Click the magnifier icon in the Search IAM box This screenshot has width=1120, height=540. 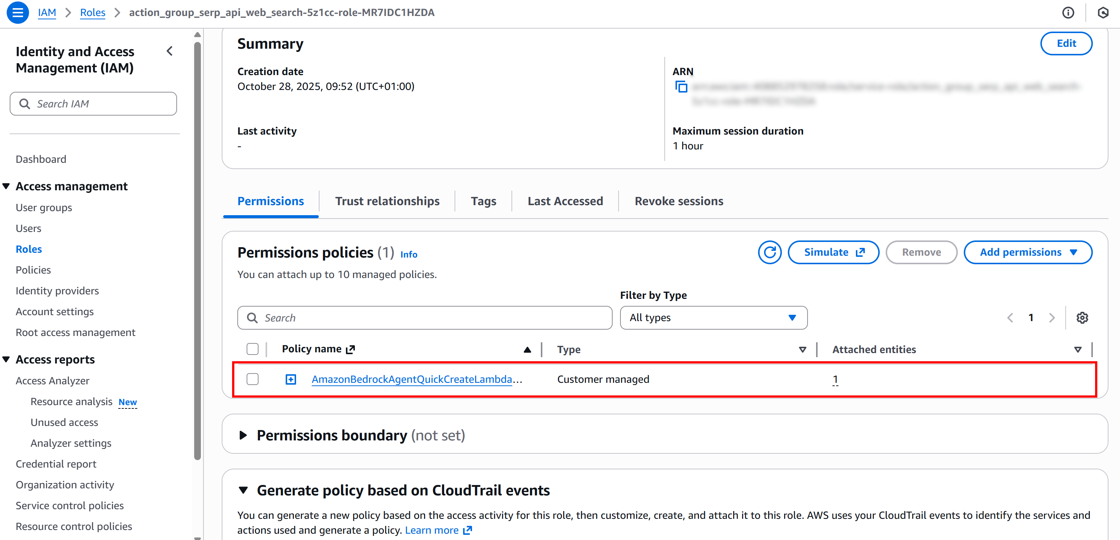click(25, 103)
